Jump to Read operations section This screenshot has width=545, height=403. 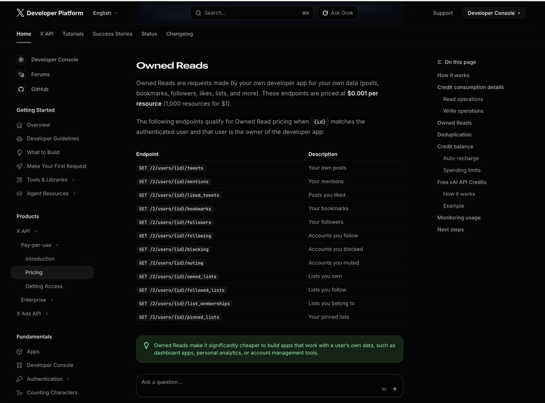[463, 99]
